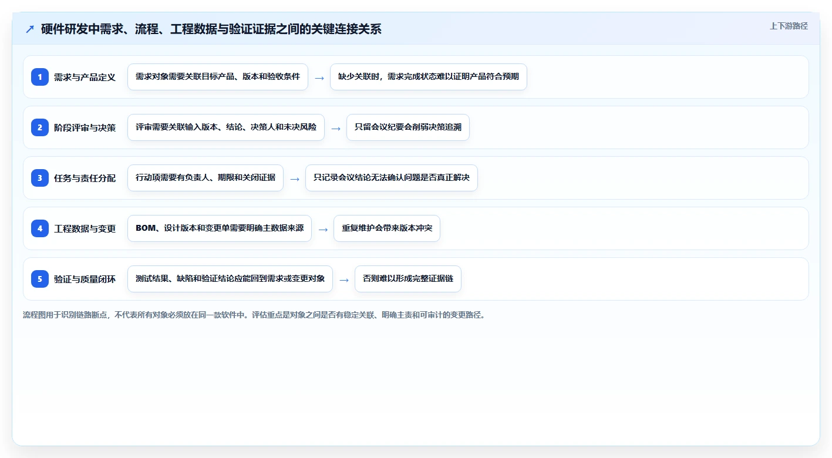Select step number 3 badge
The image size is (832, 458).
click(40, 178)
